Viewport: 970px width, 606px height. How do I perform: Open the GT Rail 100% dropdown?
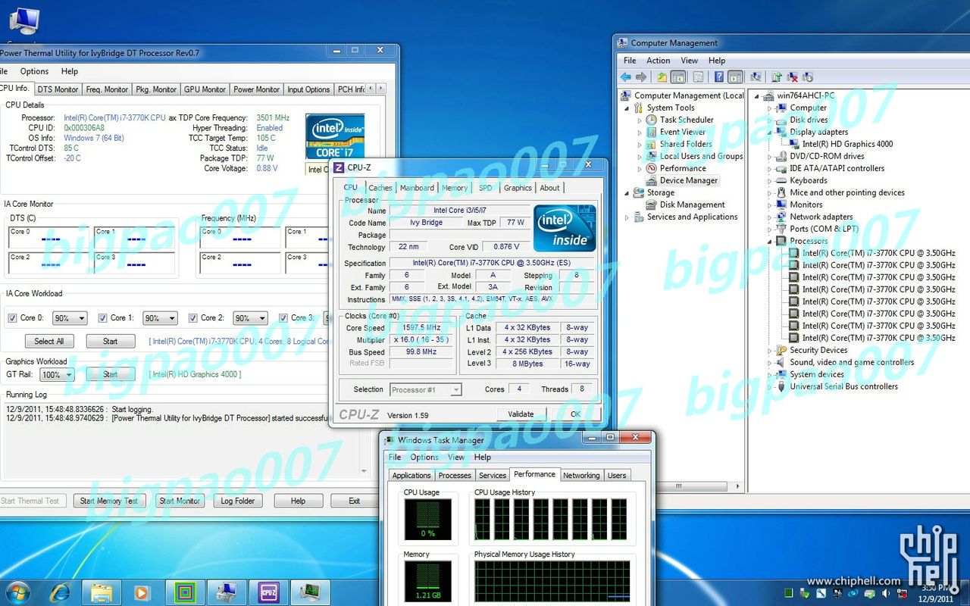pos(67,374)
